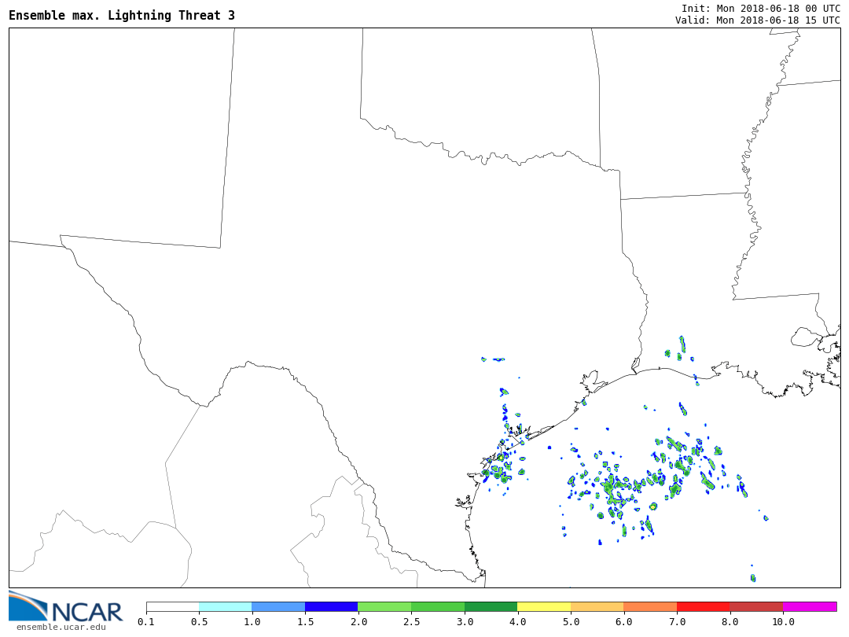
Task: Choose the dark green 3.0–4.0 colorbar segment
Action: (x=491, y=606)
